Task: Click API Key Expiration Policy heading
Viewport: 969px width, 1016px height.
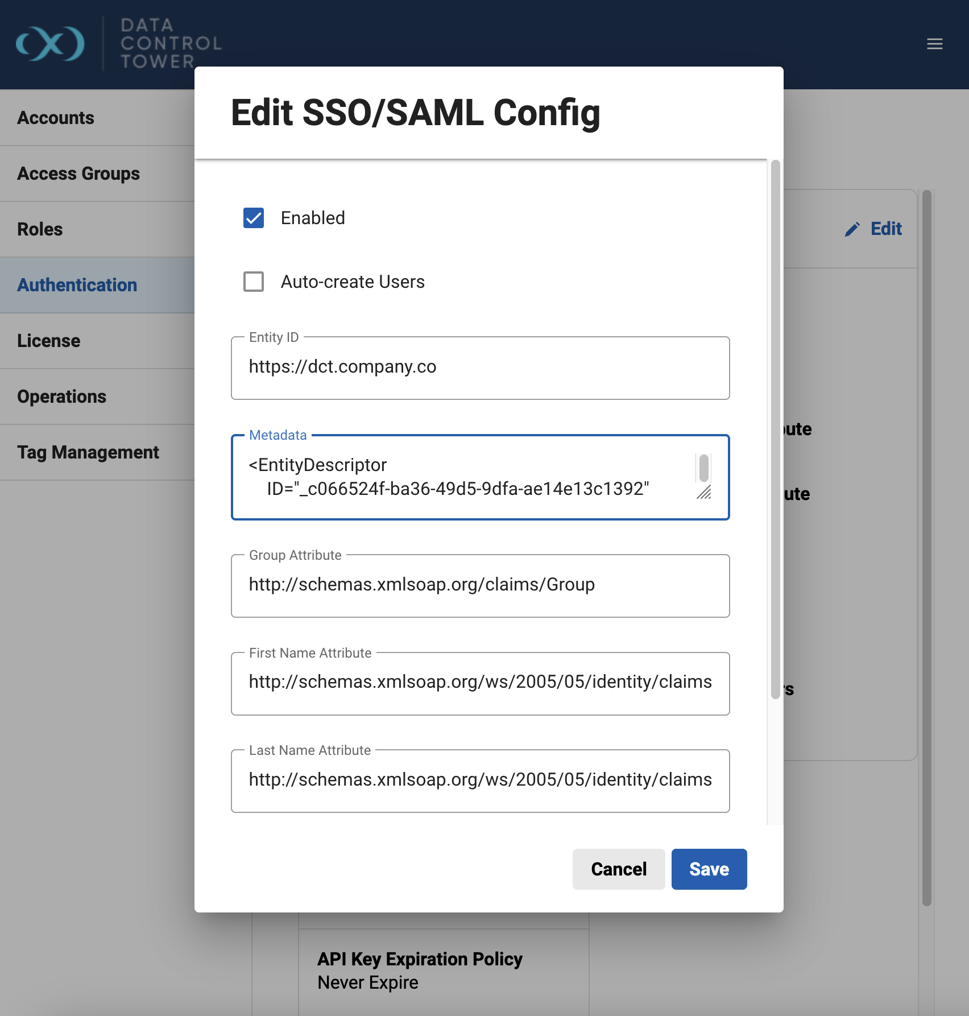Action: 420,959
